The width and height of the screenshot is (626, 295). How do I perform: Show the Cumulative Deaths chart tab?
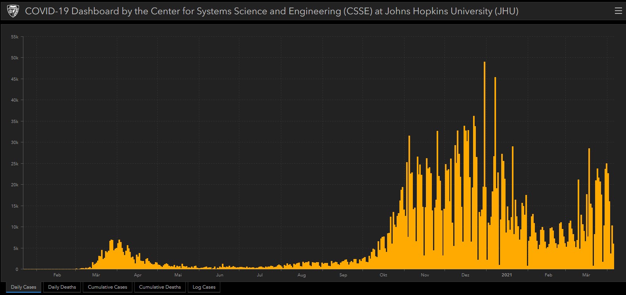[160, 287]
